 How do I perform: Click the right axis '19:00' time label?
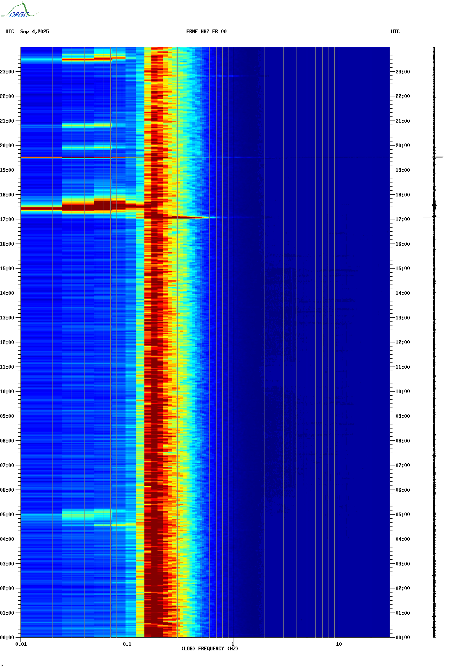click(x=403, y=170)
